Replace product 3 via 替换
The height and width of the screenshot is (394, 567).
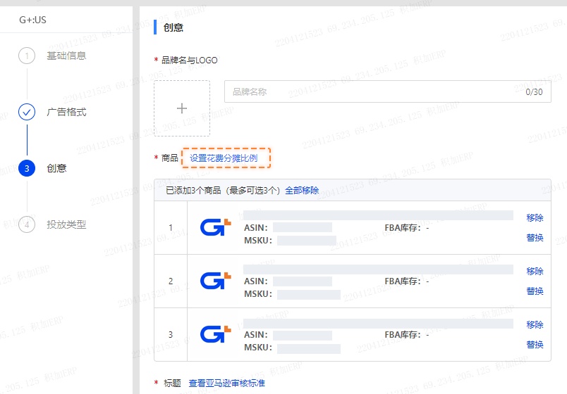[535, 344]
